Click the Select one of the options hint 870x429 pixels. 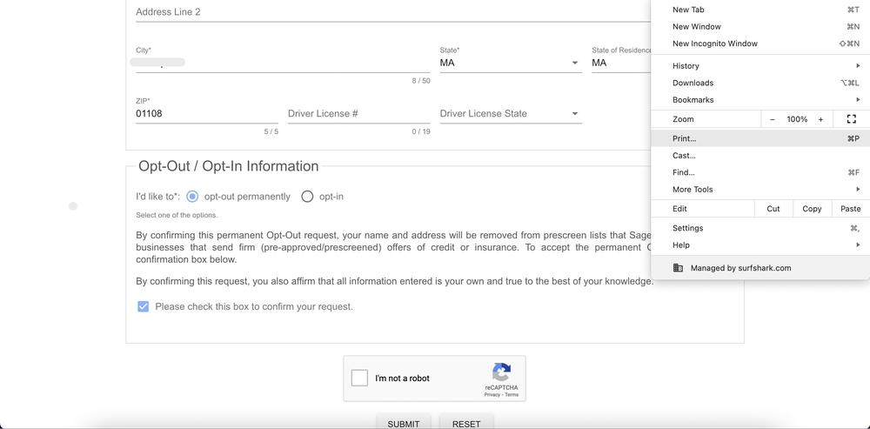[x=177, y=215]
